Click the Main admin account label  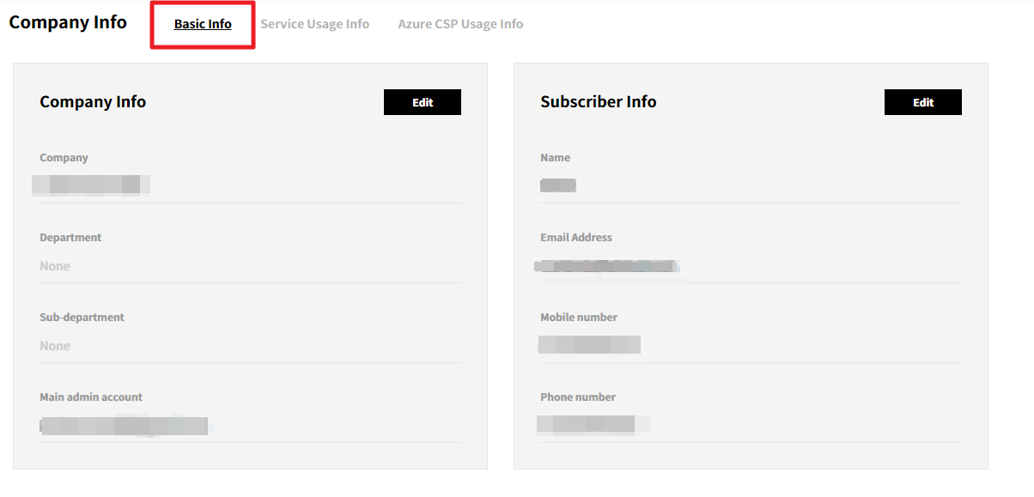(91, 397)
